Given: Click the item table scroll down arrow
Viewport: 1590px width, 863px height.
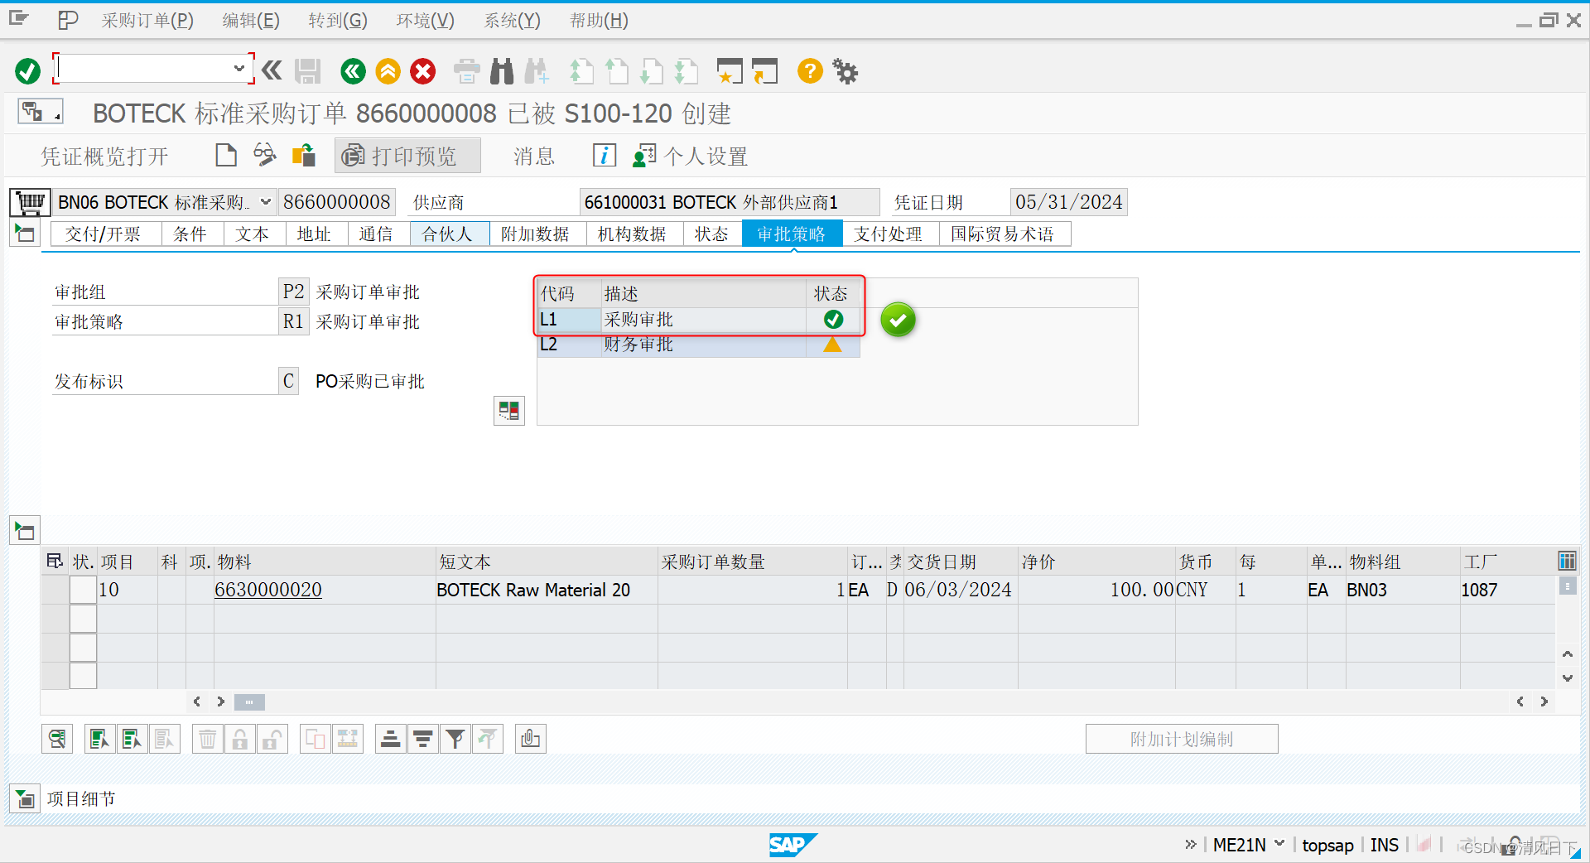Looking at the screenshot, I should pos(1567,677).
